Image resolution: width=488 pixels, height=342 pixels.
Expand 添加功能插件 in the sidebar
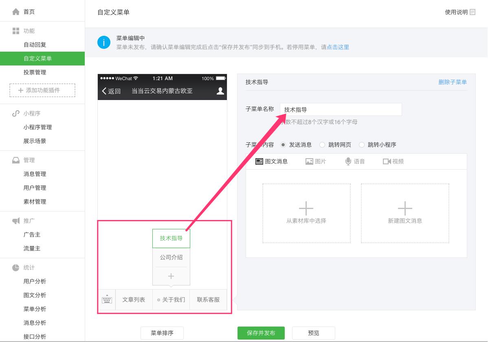[42, 90]
